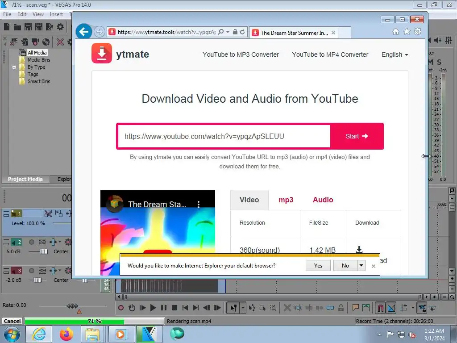Image resolution: width=457 pixels, height=343 pixels.
Task: Click the Save As icon in VEGAS toolbar
Action: (x=39, y=27)
